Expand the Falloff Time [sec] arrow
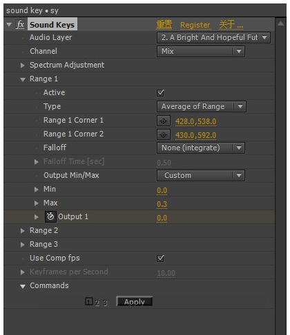This screenshot has width=290, height=335. 37,162
